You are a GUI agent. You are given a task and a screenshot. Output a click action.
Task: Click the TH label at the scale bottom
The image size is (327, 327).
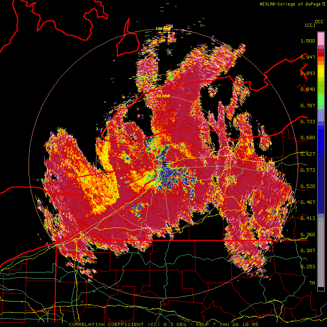pos(312,283)
